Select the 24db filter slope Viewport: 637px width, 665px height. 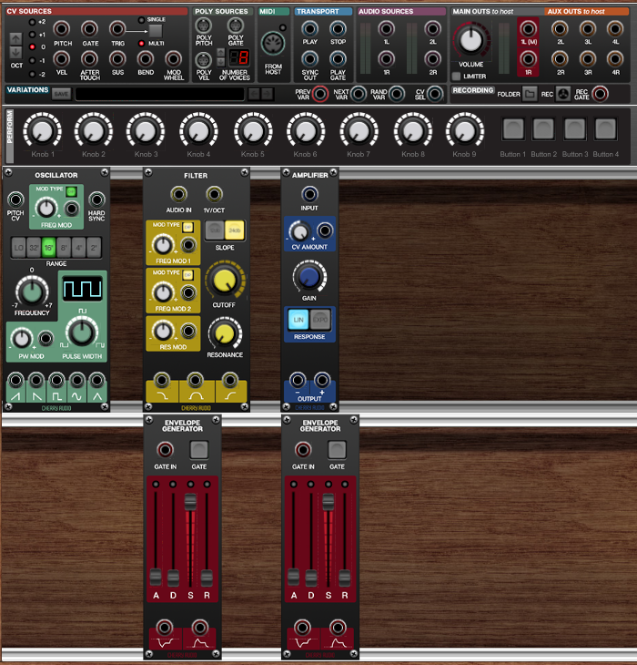236,231
